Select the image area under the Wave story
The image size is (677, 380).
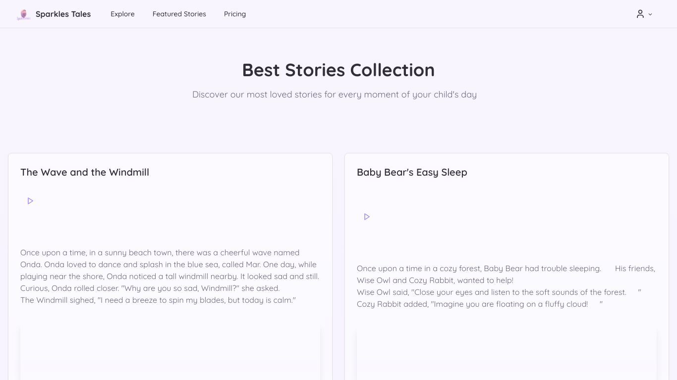pyautogui.click(x=170, y=353)
